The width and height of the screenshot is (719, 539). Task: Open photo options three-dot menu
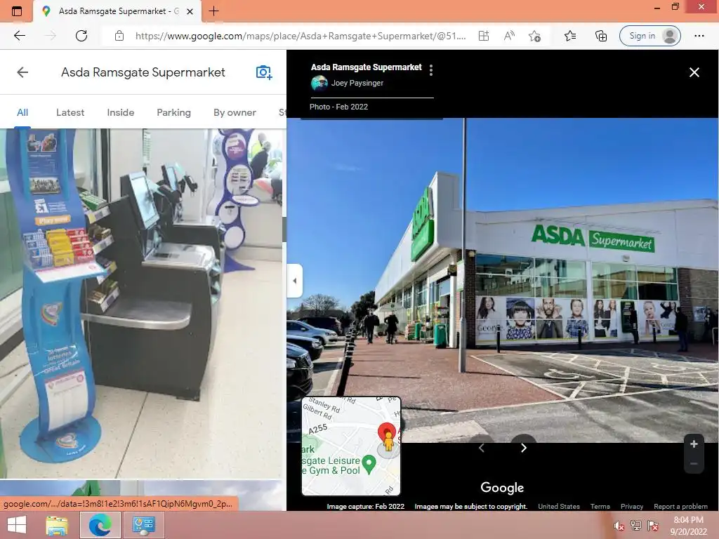coord(431,70)
